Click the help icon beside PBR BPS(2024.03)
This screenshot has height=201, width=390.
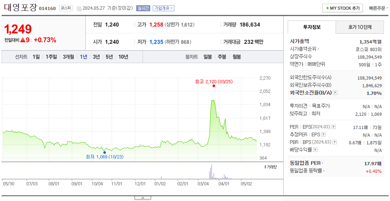335,142
